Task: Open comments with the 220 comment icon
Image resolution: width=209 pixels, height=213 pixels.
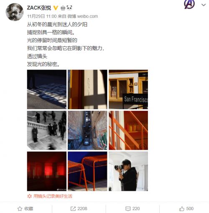Action: click(133, 209)
